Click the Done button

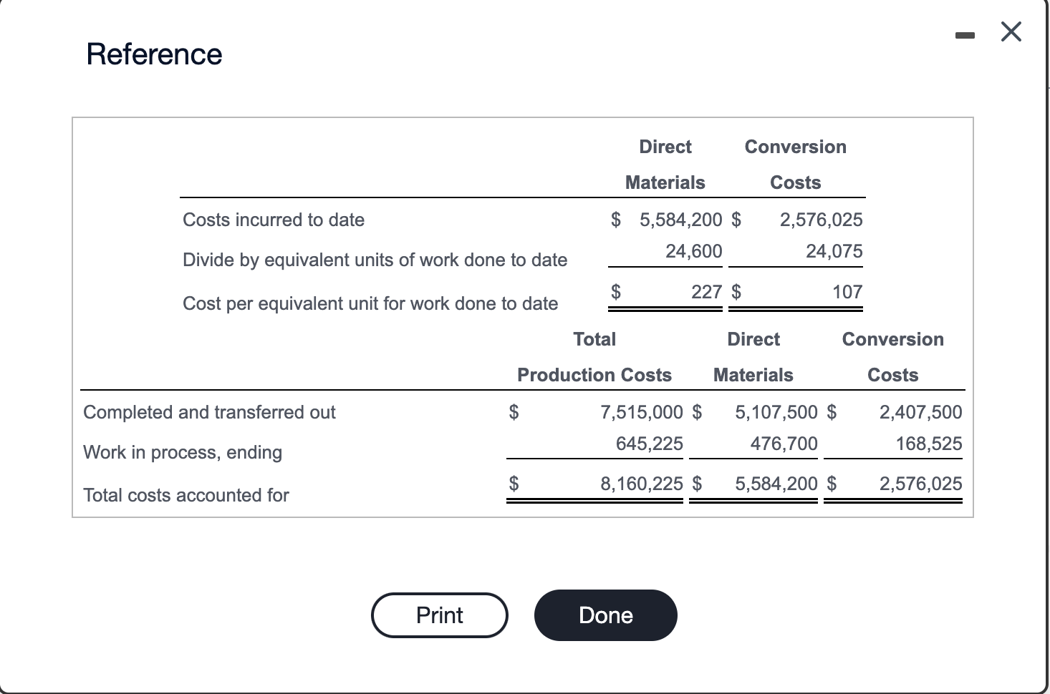click(x=605, y=615)
